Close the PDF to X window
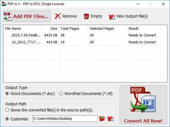 tap(163, 4)
